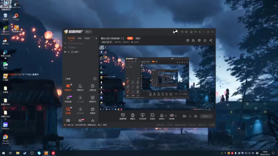The height and width of the screenshot is (156, 278).
Task: Open the 主播任务 streamer tasks tool
Action: [92, 87]
